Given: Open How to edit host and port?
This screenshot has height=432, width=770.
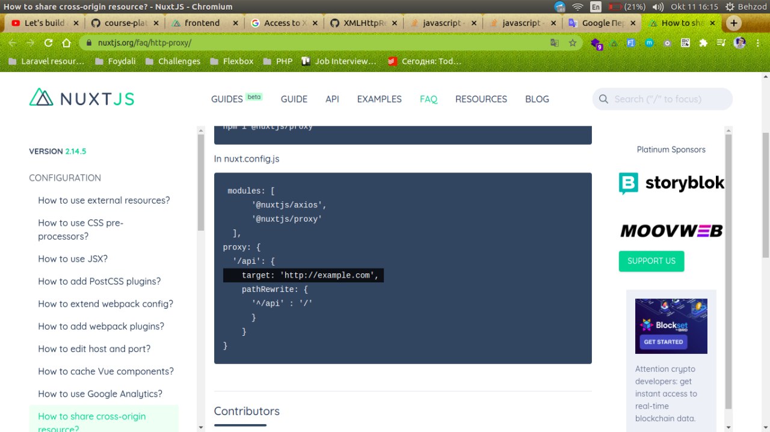Looking at the screenshot, I should click(94, 348).
